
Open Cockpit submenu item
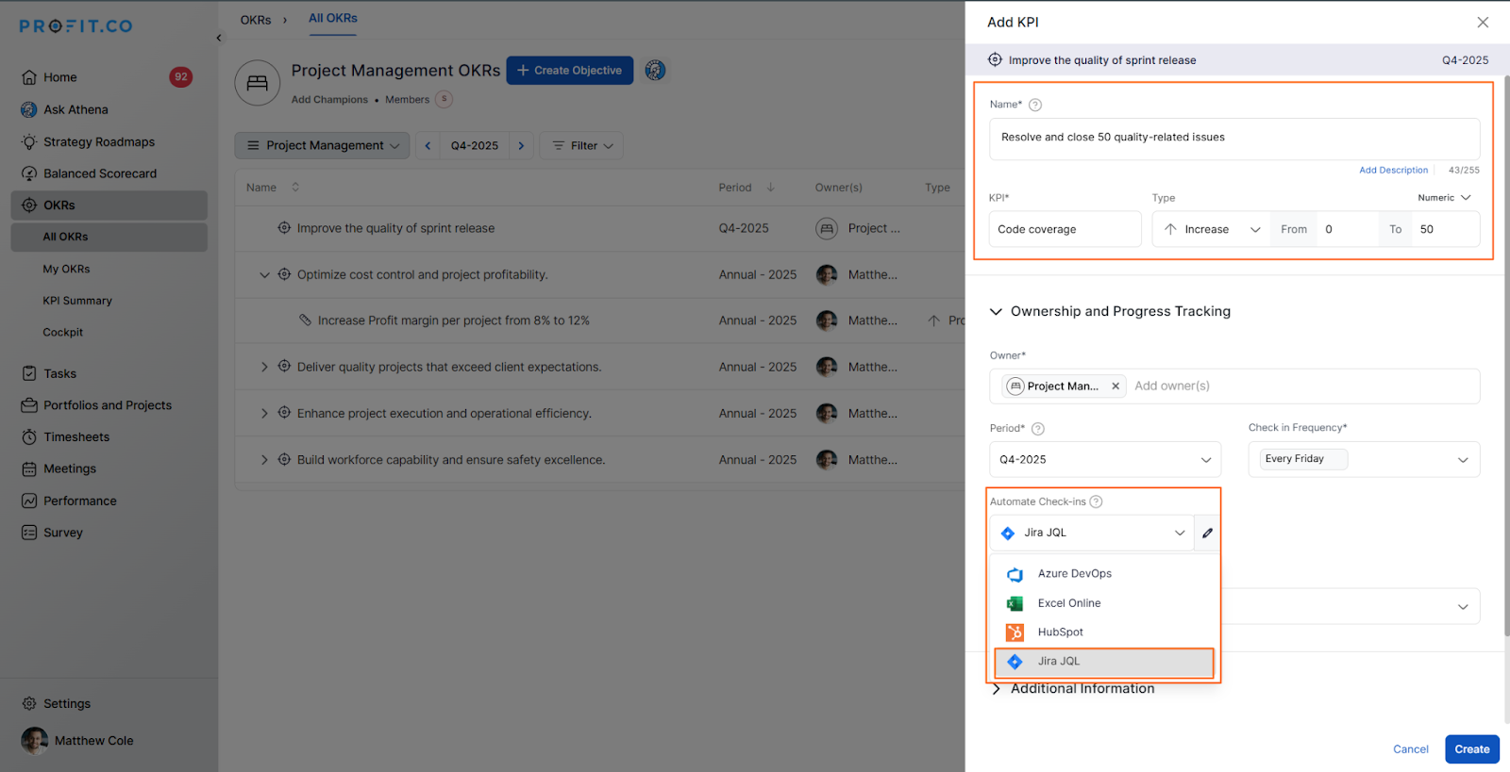[62, 333]
